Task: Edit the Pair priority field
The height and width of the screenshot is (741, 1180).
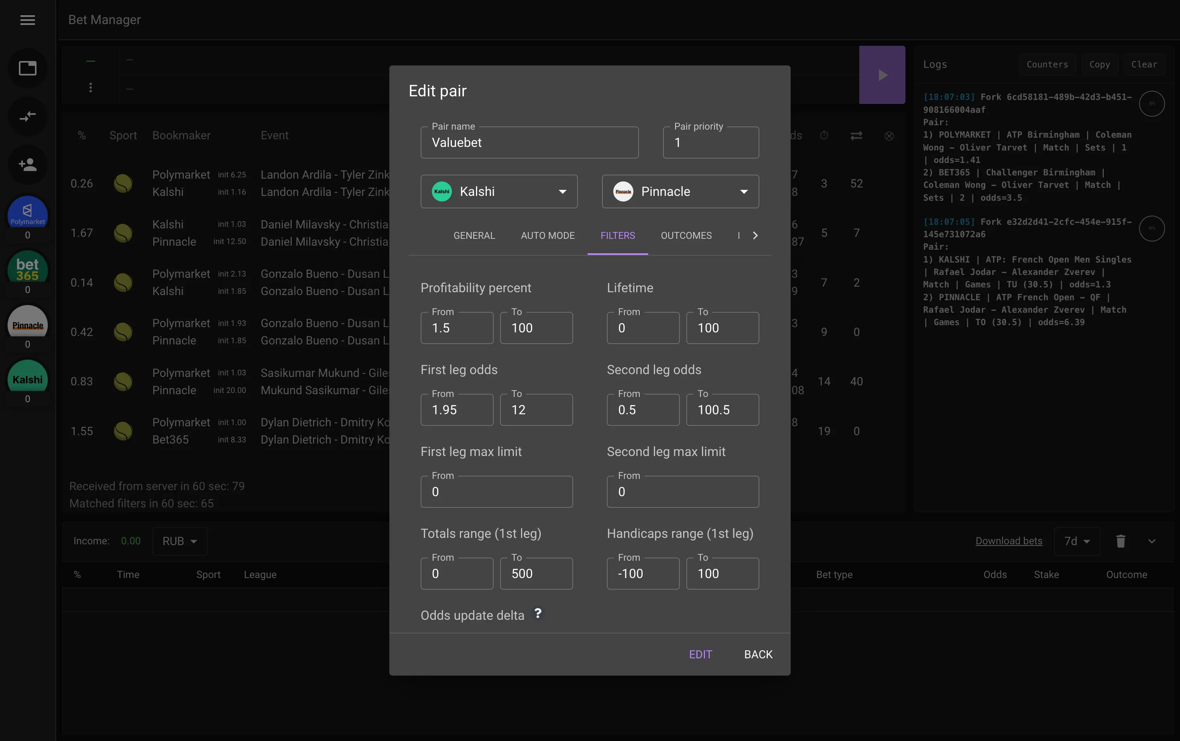Action: [710, 142]
